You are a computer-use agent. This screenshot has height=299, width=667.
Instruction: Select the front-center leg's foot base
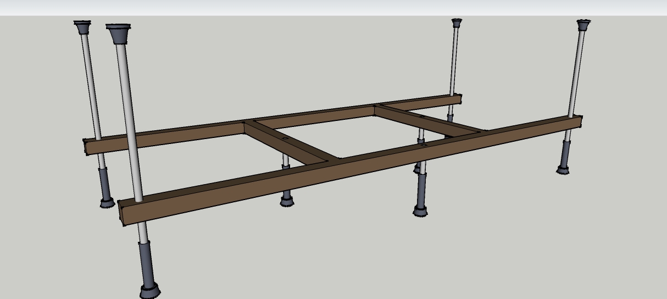pyautogui.click(x=420, y=211)
